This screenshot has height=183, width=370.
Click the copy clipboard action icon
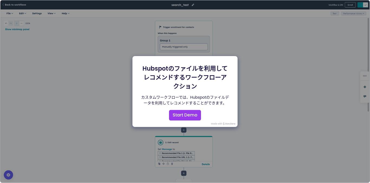(168, 164)
